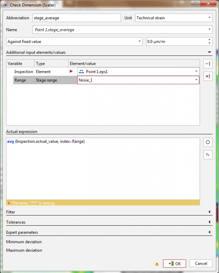Click the Type column header

[x=51, y=64]
